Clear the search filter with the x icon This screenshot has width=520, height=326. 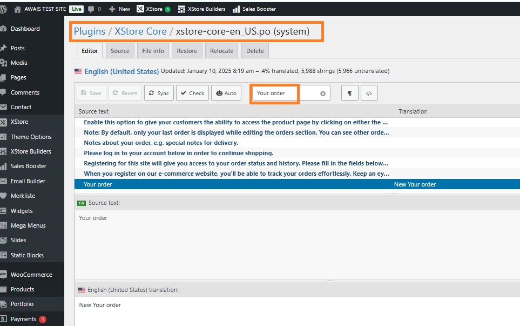coord(323,94)
